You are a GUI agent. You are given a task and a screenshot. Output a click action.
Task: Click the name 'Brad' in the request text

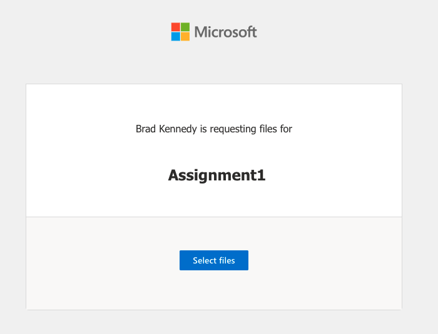[x=146, y=129]
